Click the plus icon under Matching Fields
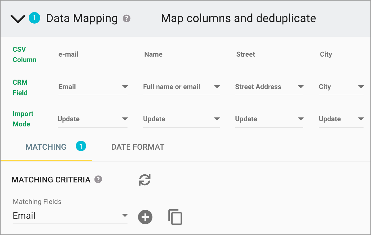Image resolution: width=371 pixels, height=235 pixels. (145, 217)
